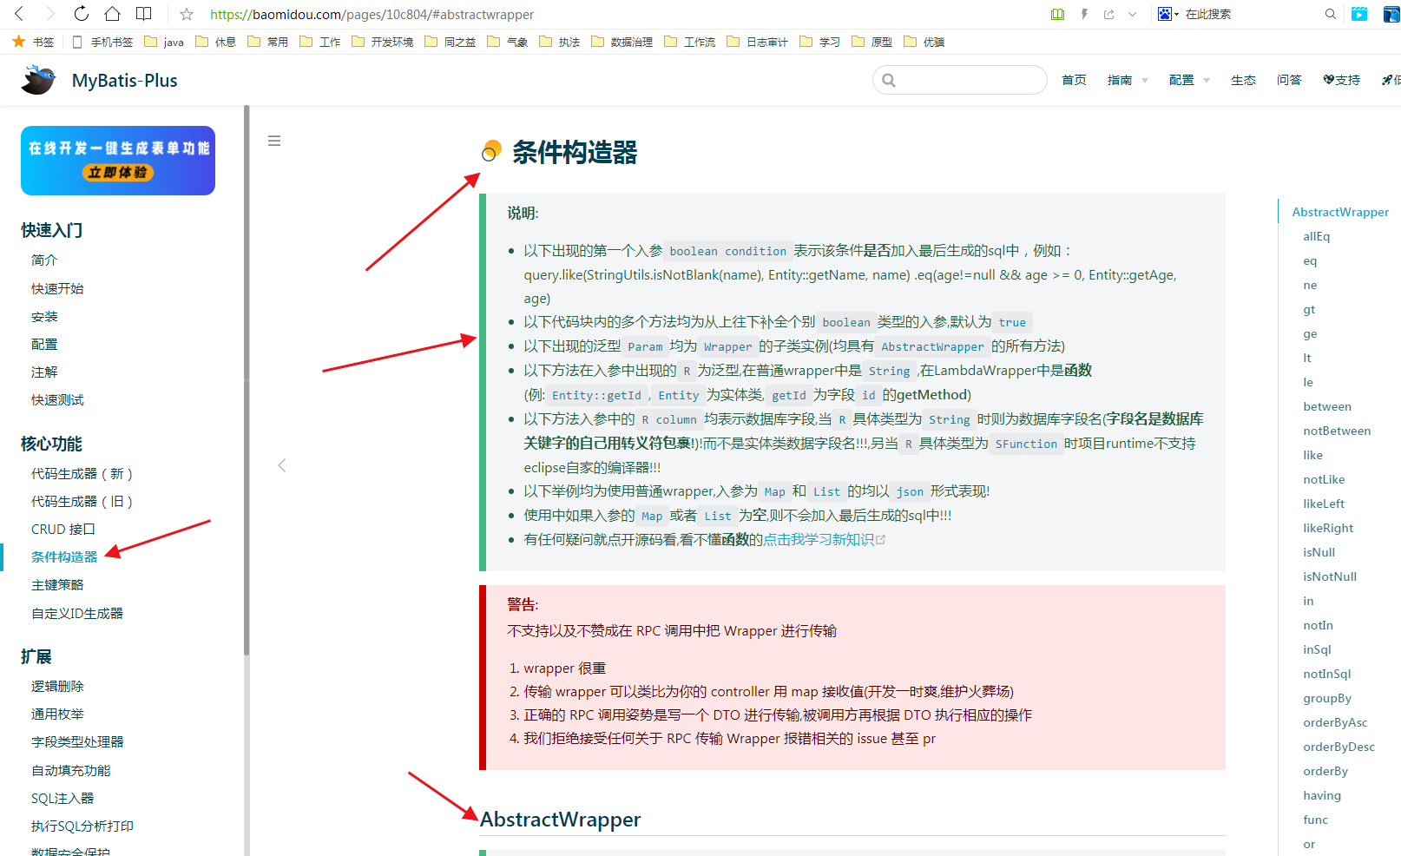Reload the page using the refresh icon
The height and width of the screenshot is (856, 1401).
(82, 14)
